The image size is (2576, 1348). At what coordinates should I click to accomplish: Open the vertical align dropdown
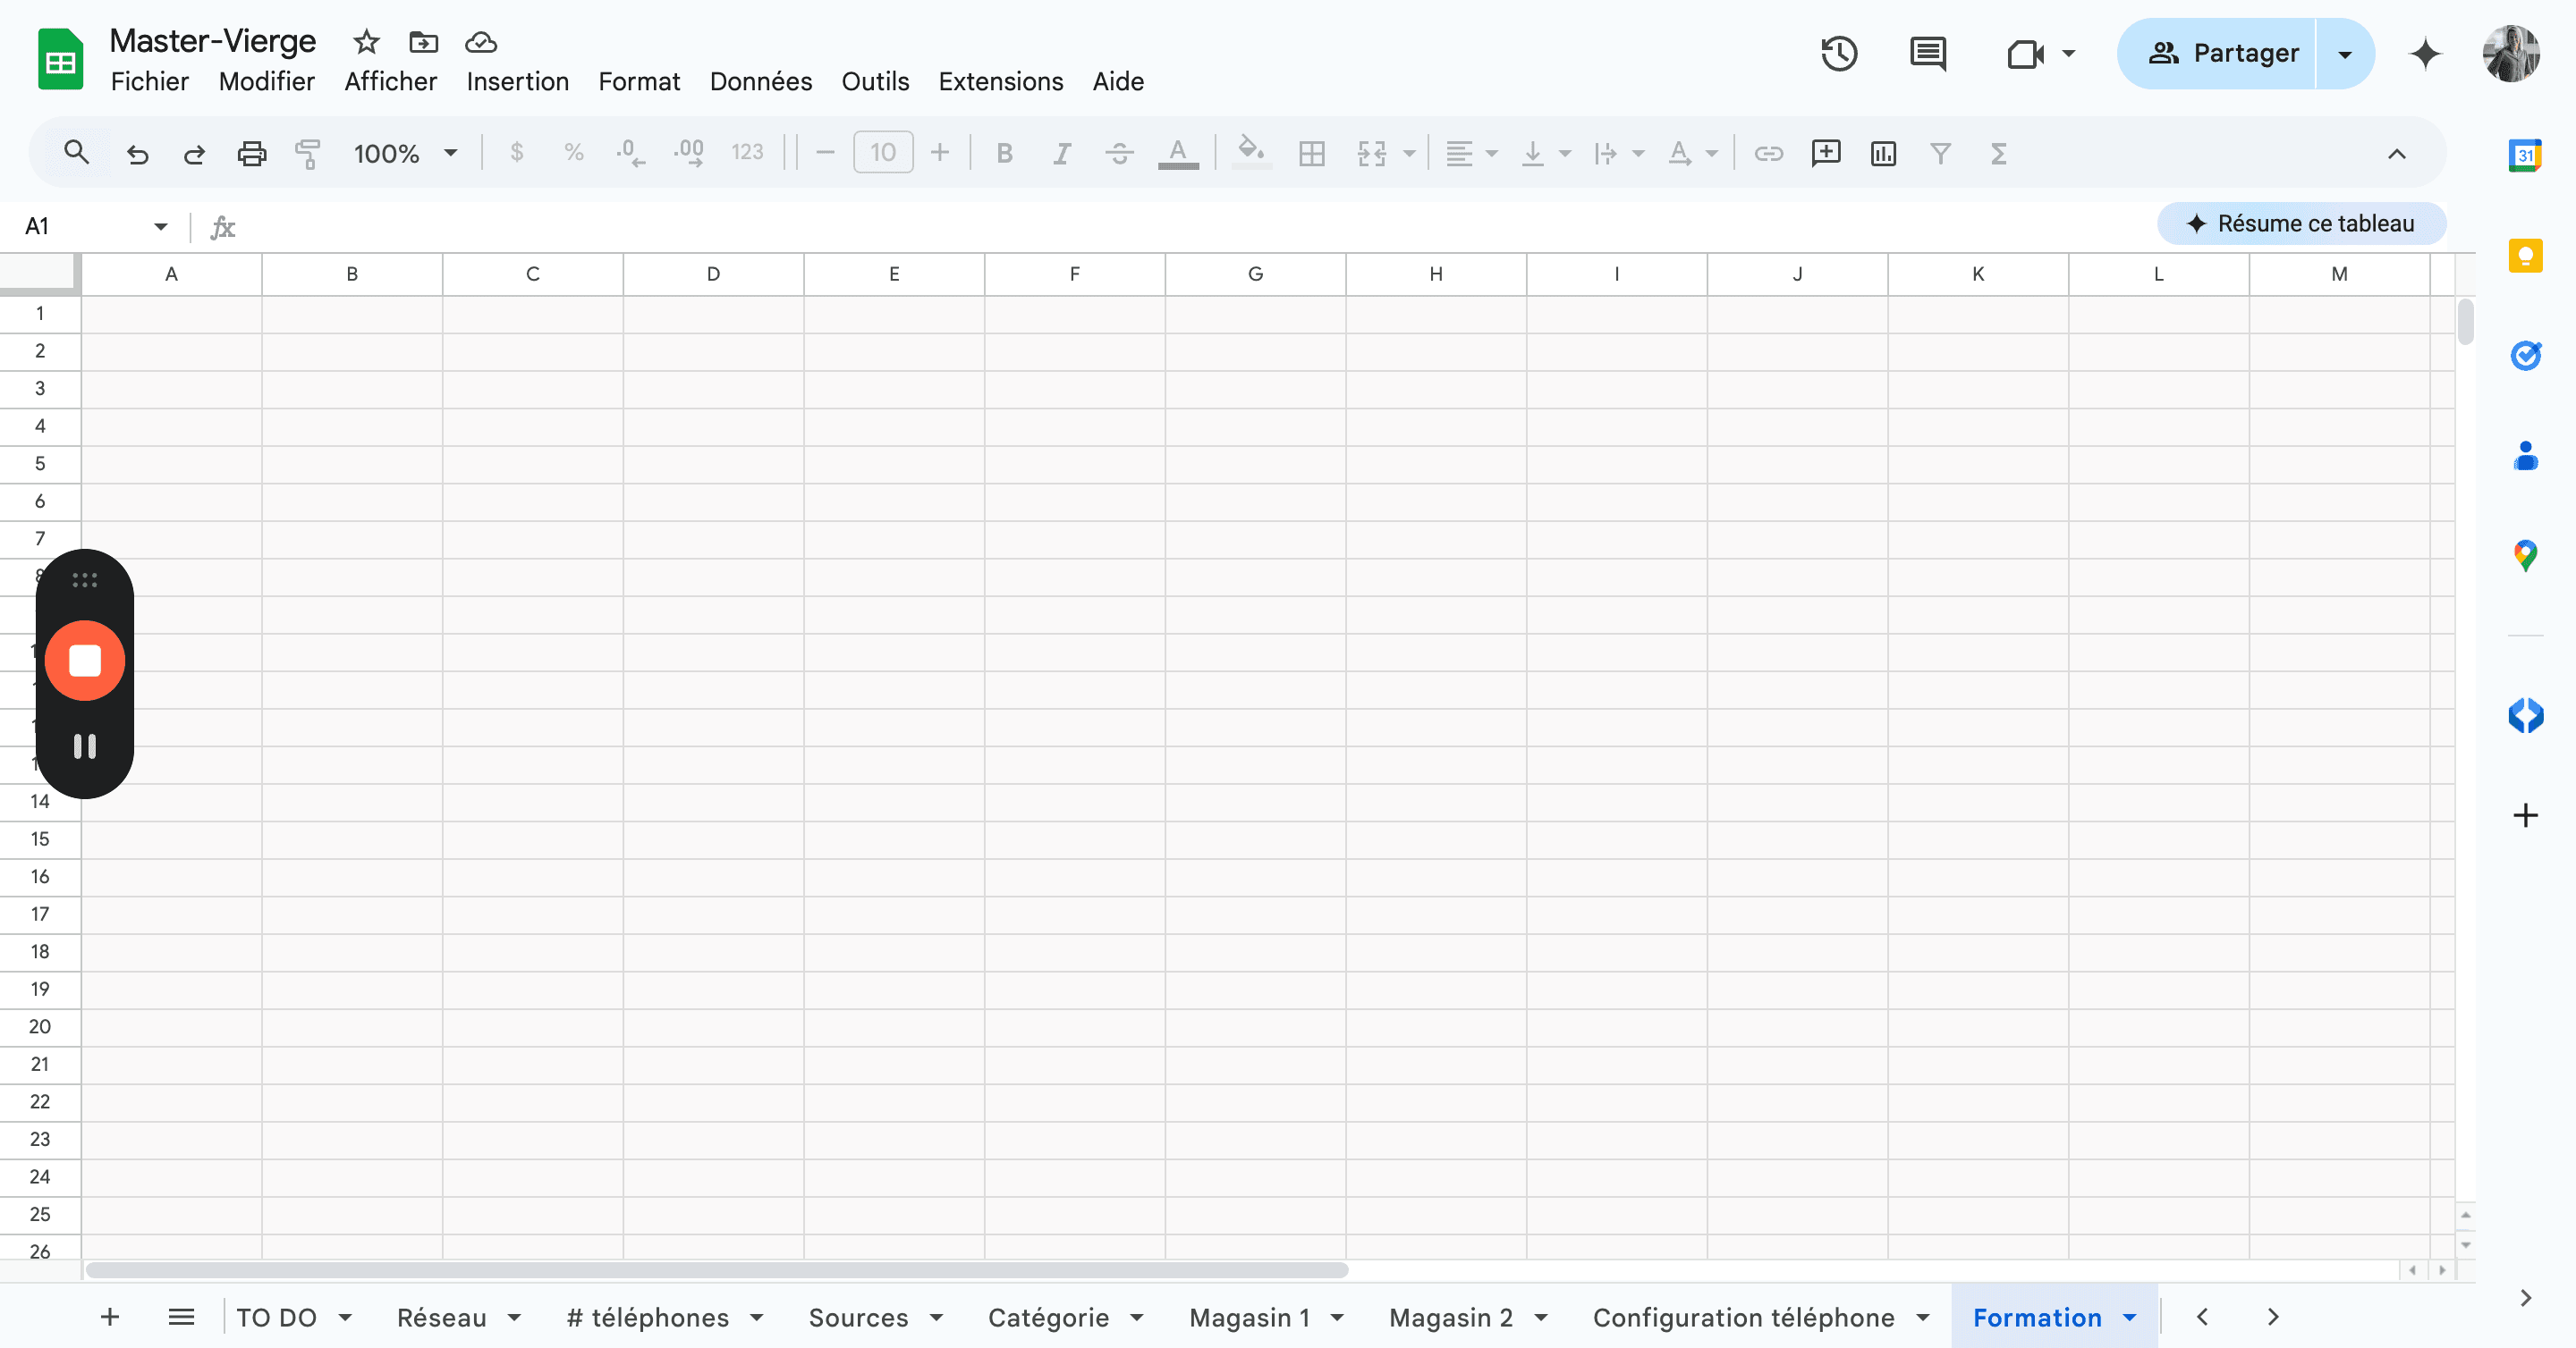[1545, 153]
